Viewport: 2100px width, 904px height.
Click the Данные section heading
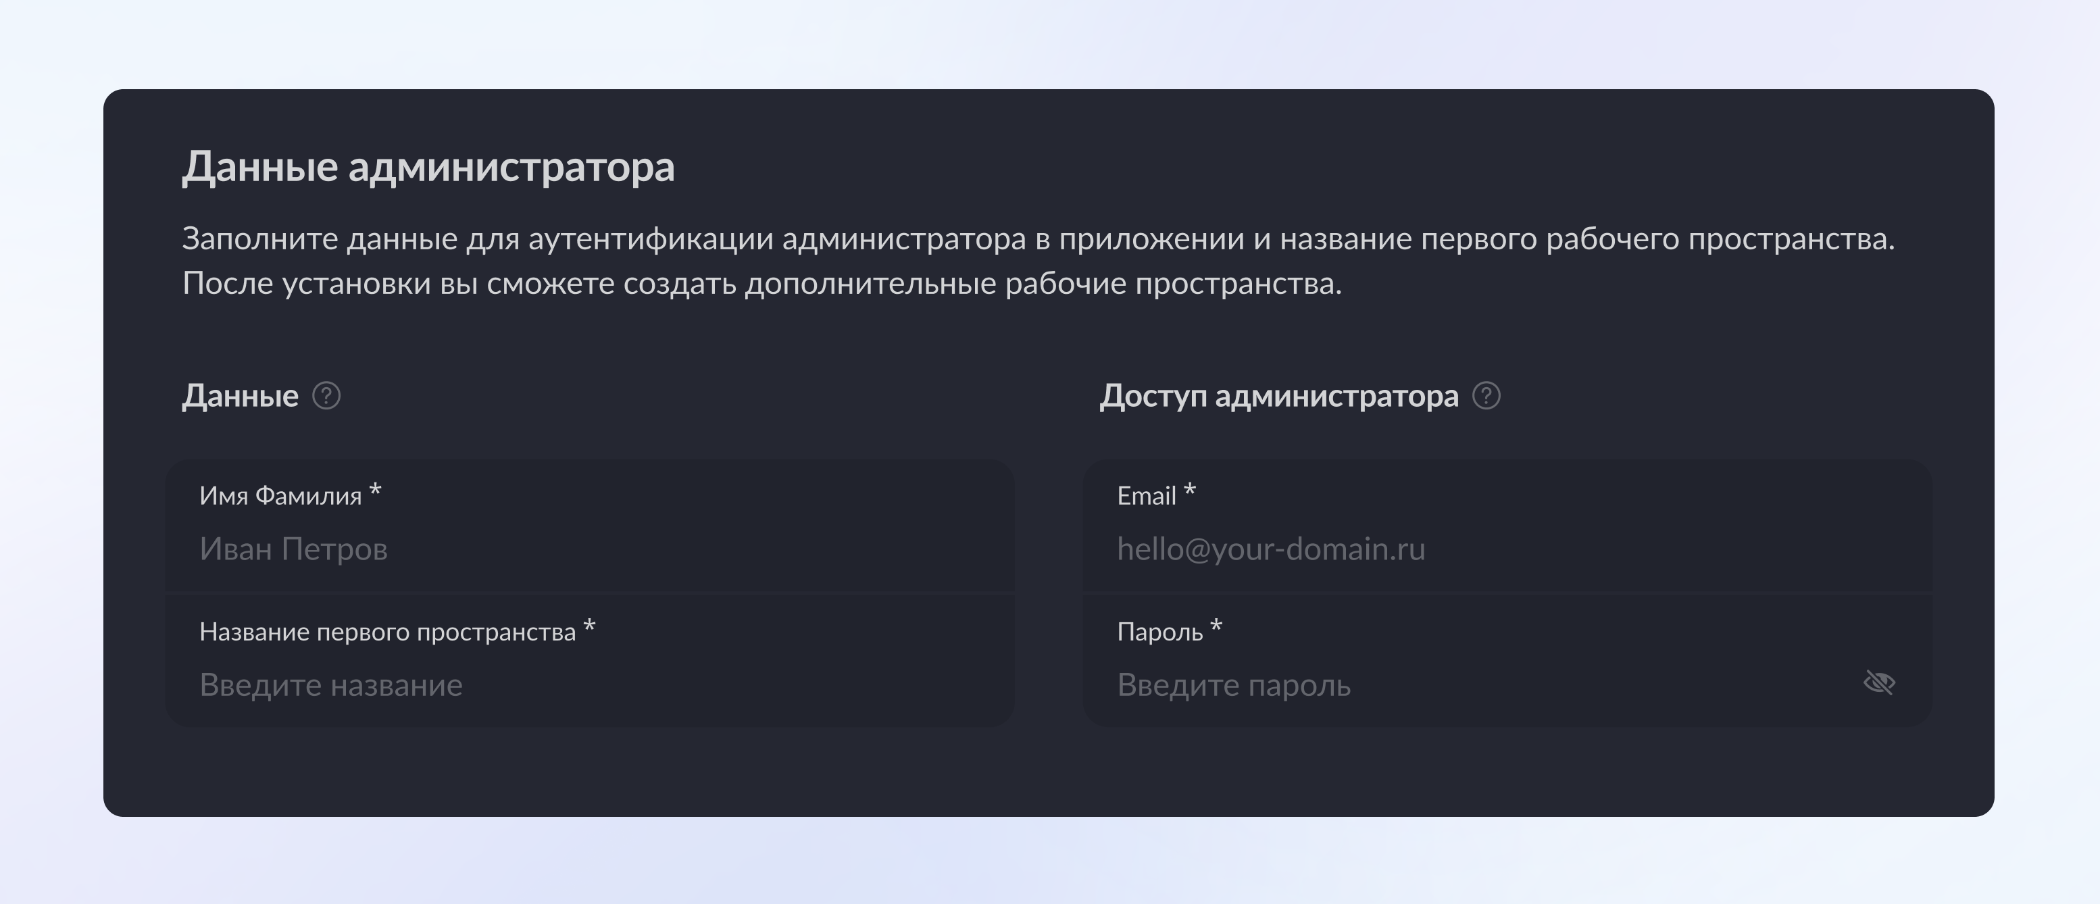(240, 396)
